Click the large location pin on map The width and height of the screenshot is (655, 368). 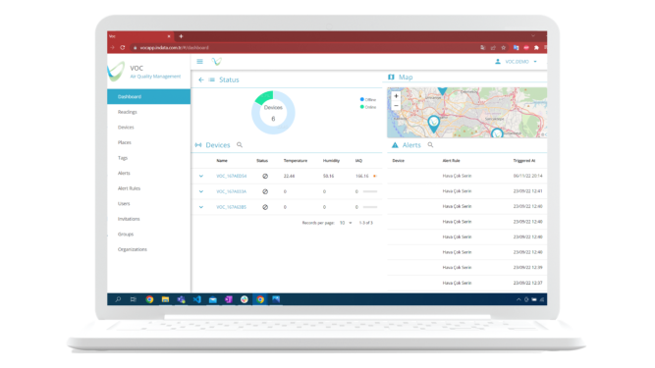click(434, 124)
